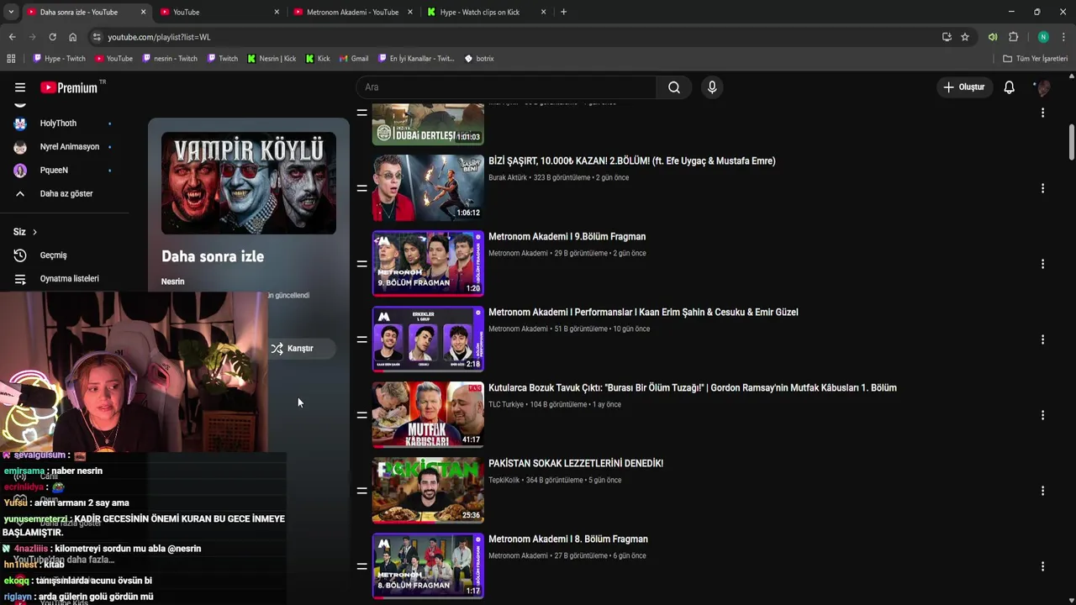
Task: Open tab search dropdown arrow
Action: coord(10,12)
